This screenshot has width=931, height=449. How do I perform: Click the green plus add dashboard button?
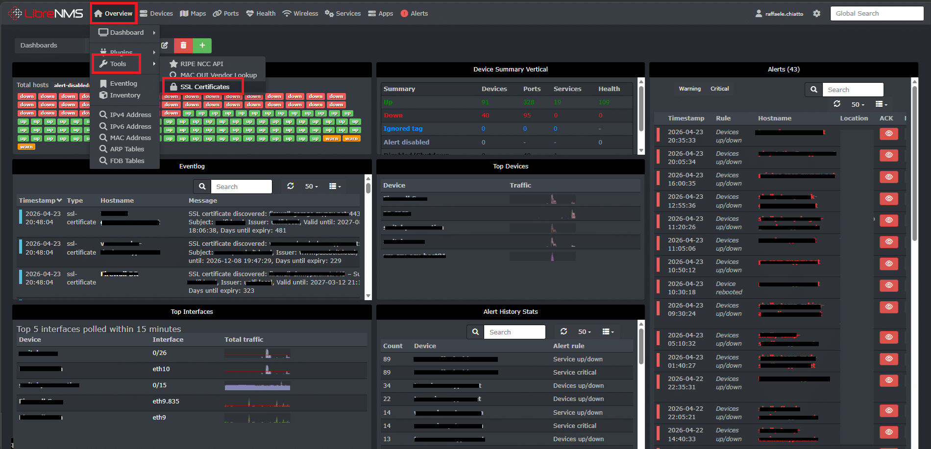click(x=202, y=46)
